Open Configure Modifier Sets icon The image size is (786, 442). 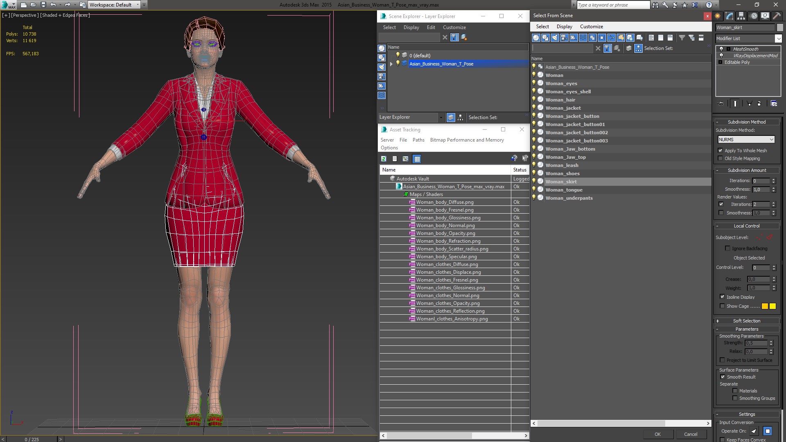[774, 104]
